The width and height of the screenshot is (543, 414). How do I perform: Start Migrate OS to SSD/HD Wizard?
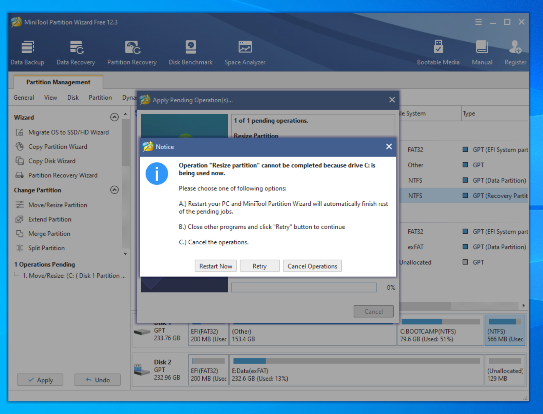click(x=62, y=132)
